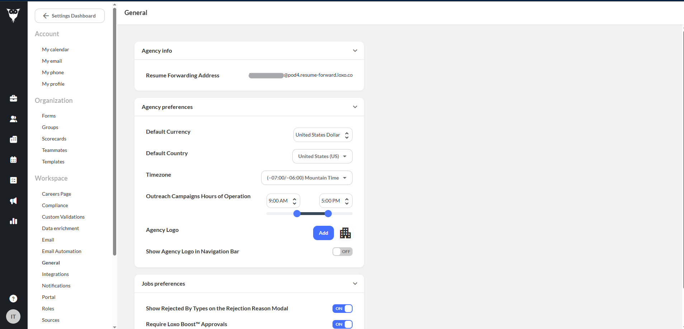Click the sidebar scroll down arrow
684x329 pixels.
115,327
